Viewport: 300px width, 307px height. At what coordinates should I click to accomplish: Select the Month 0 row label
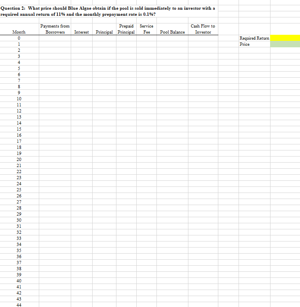19,38
